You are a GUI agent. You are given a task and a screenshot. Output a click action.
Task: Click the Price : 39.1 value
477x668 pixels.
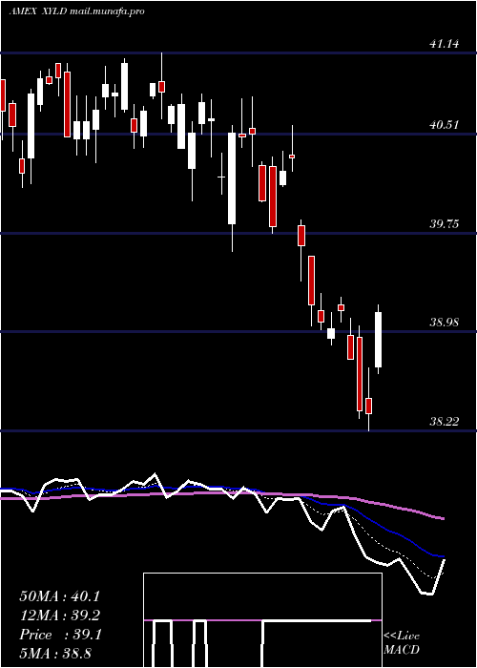60,635
